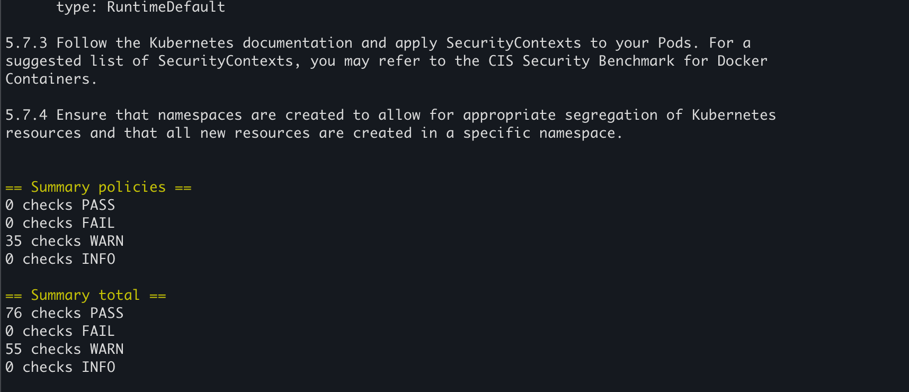Click '0 checks INFO' under Summary total
Viewport: 909px width, 392px height.
coord(60,367)
